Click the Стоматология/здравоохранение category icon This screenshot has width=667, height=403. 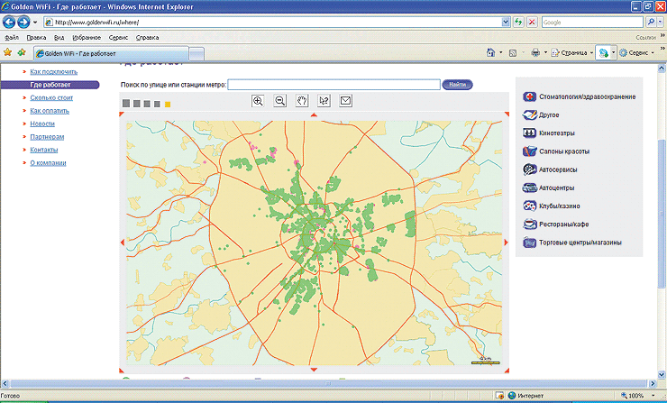(530, 96)
